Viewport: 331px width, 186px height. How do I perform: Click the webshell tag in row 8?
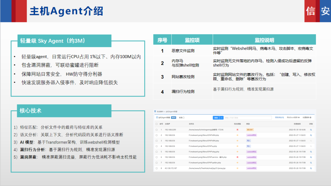252,168
